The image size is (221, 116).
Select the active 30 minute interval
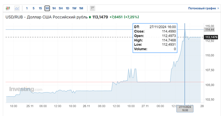click(47, 8)
